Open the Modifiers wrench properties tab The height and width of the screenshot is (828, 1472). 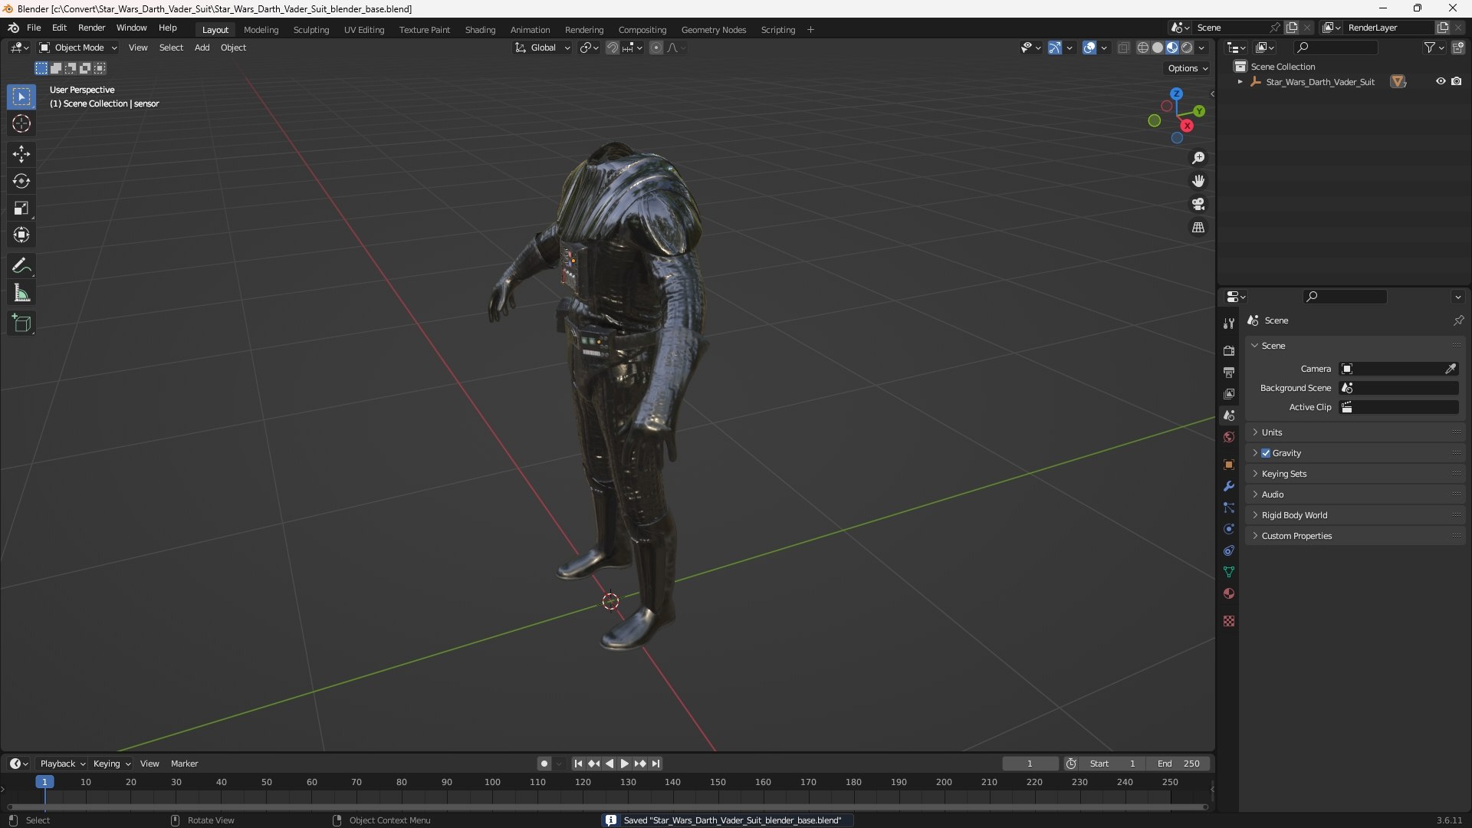click(1229, 486)
